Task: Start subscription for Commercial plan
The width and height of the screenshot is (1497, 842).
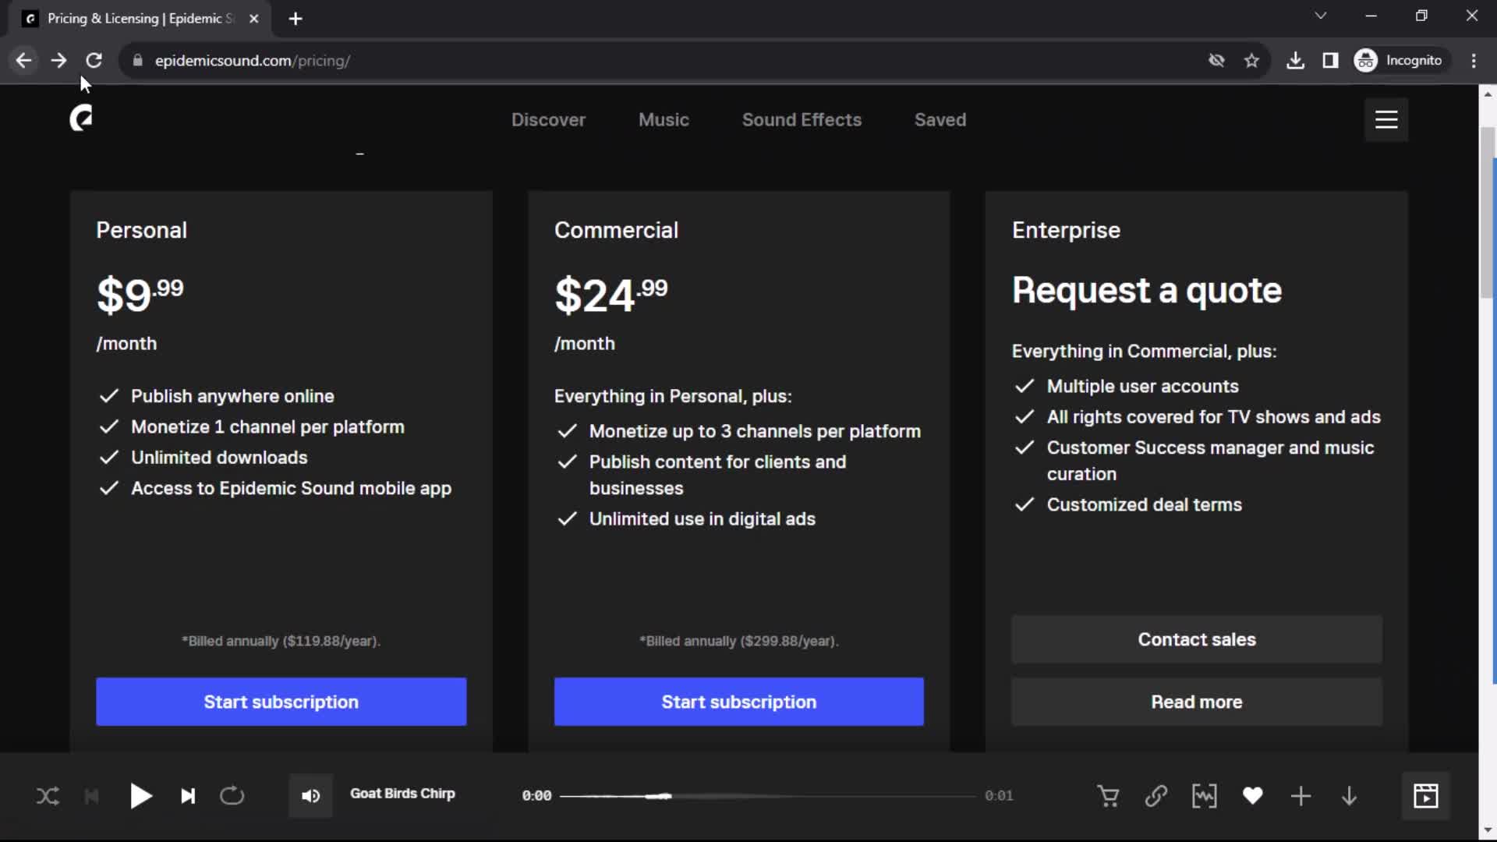Action: (x=739, y=702)
